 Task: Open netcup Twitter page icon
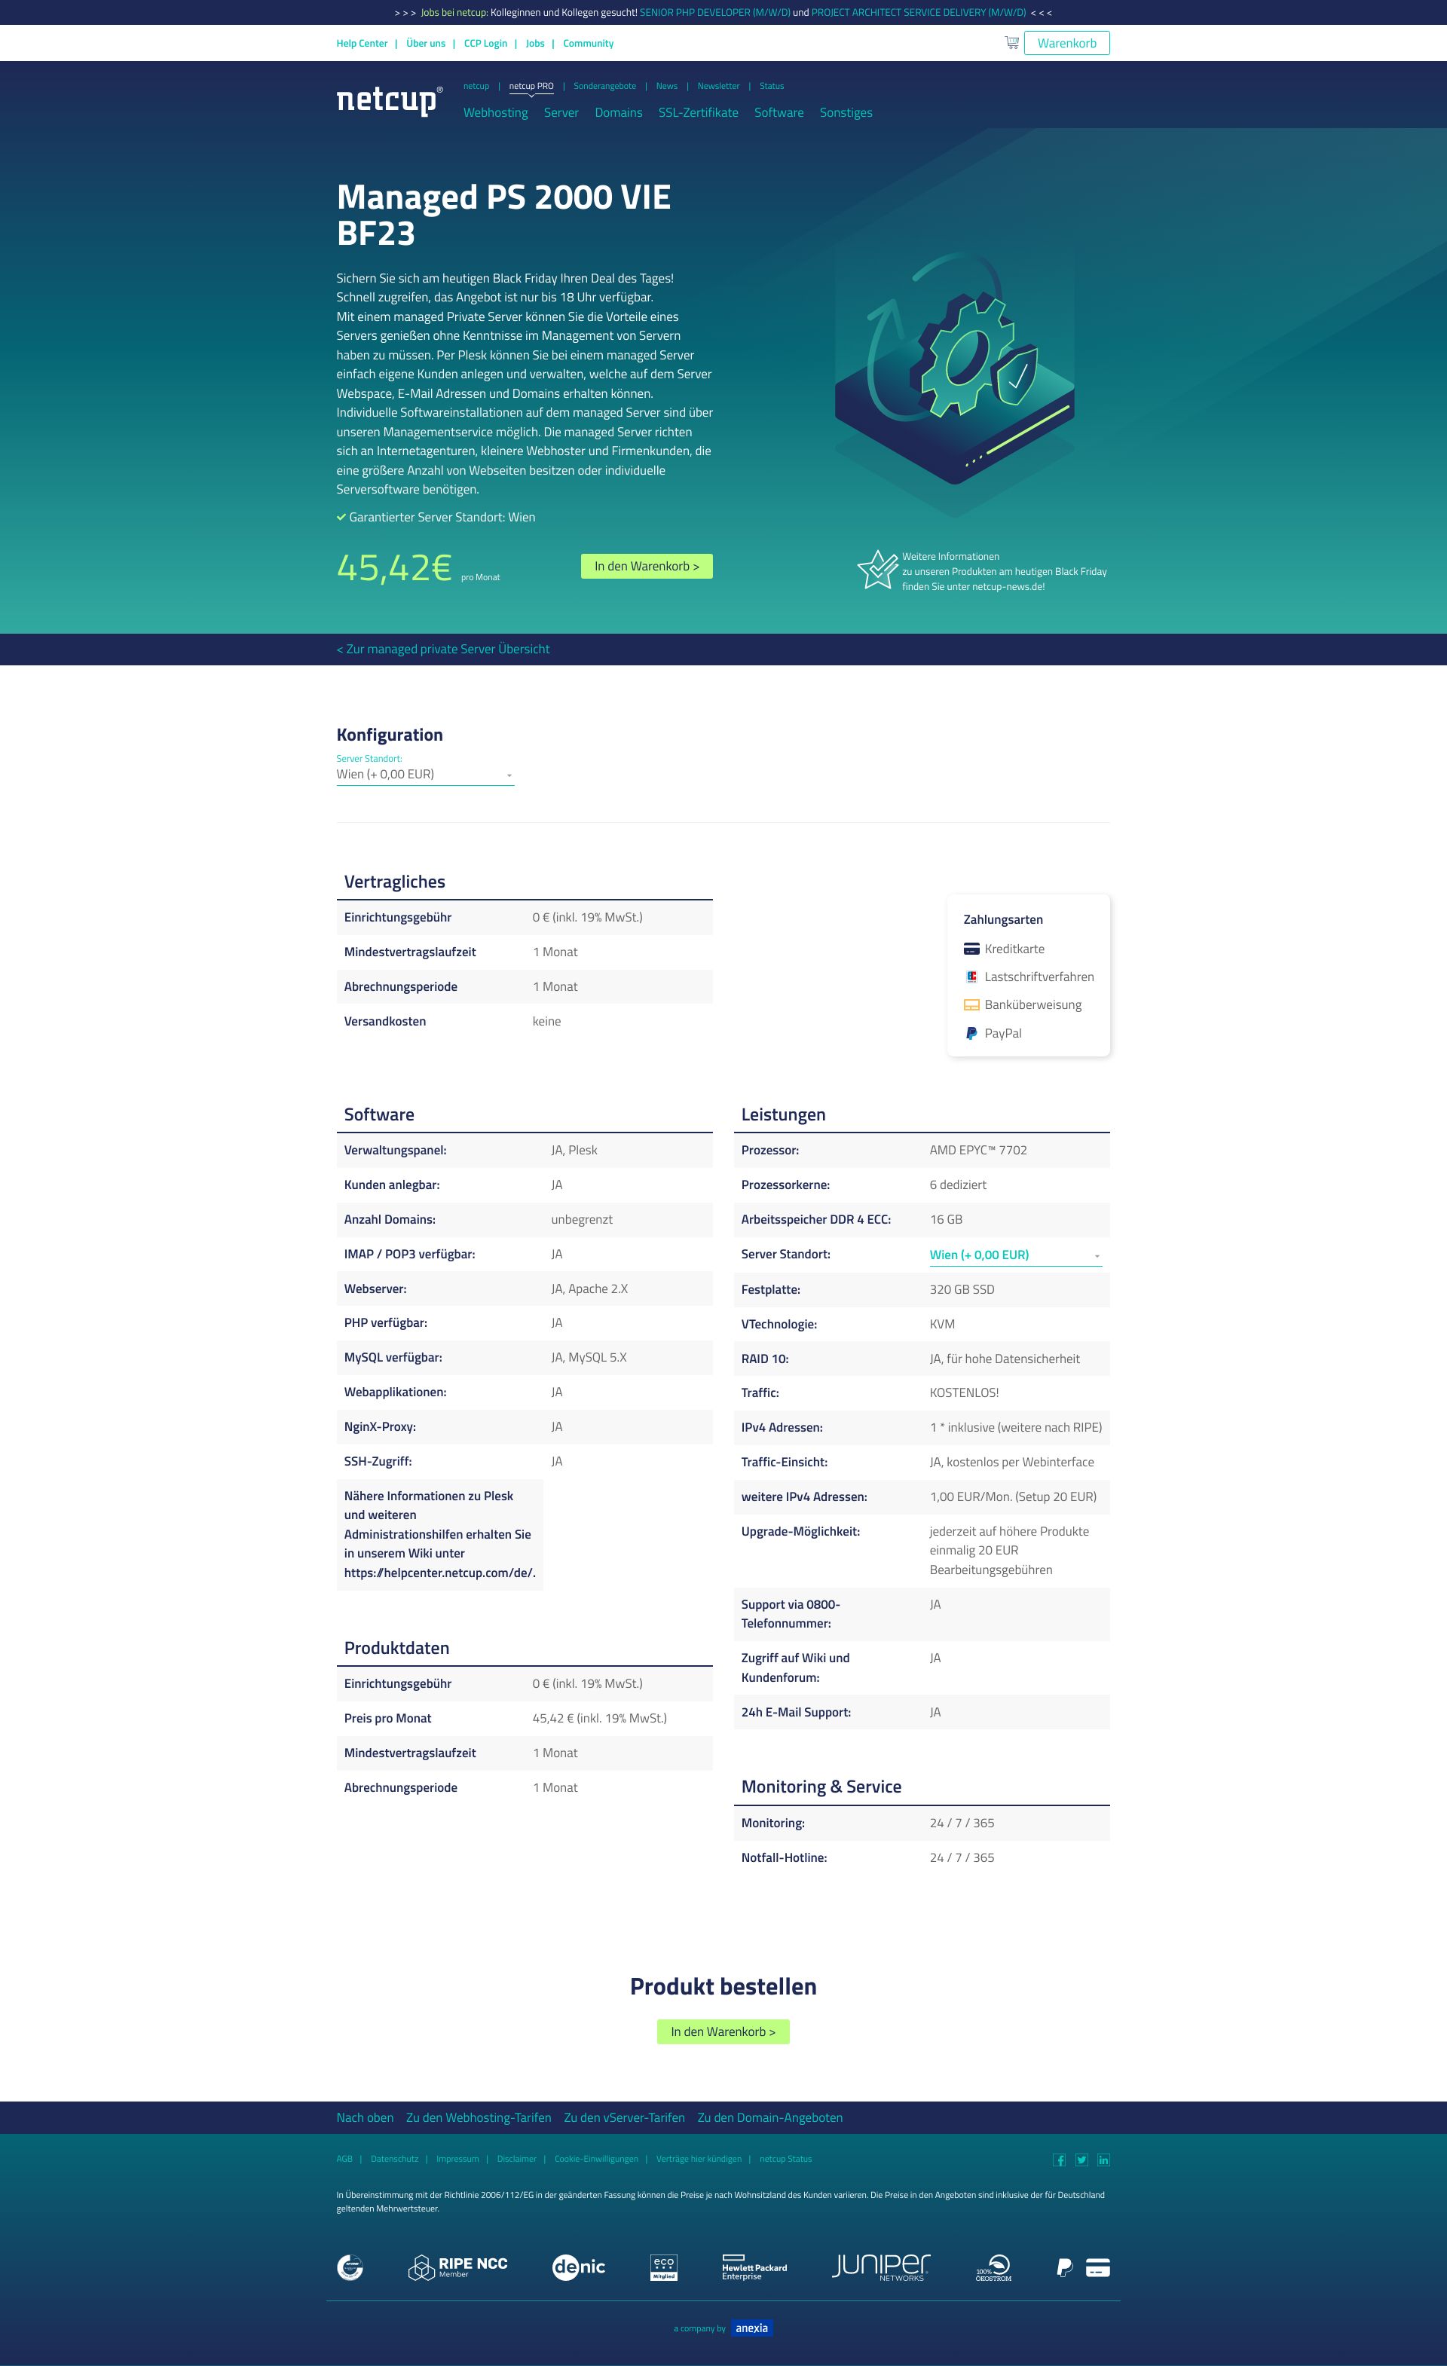[1081, 2160]
